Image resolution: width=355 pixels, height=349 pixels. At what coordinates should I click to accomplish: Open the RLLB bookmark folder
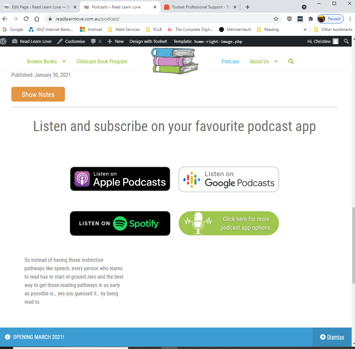coord(154,30)
